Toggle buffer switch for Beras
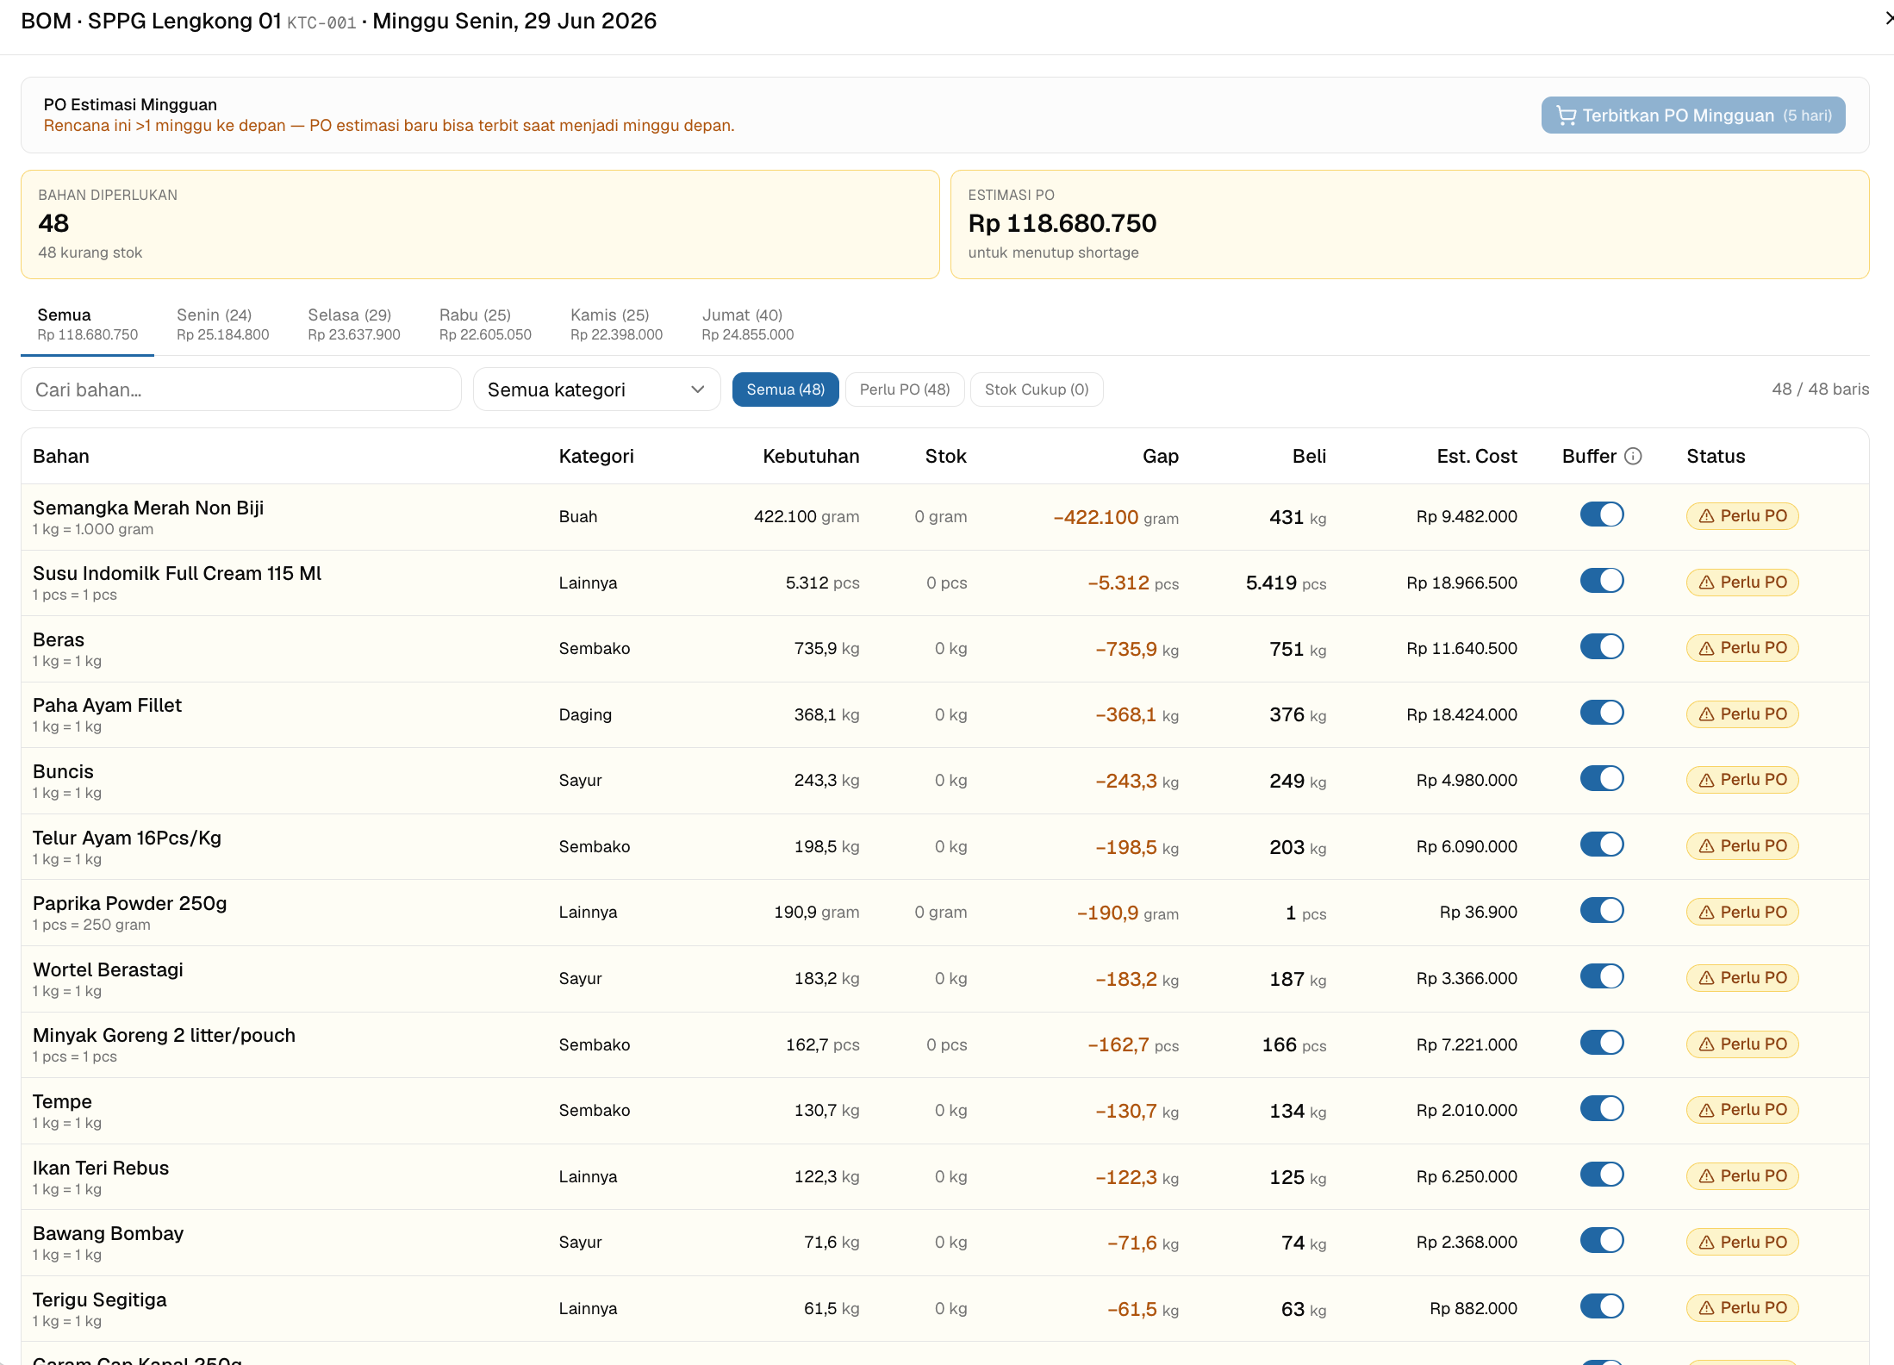 [1602, 646]
